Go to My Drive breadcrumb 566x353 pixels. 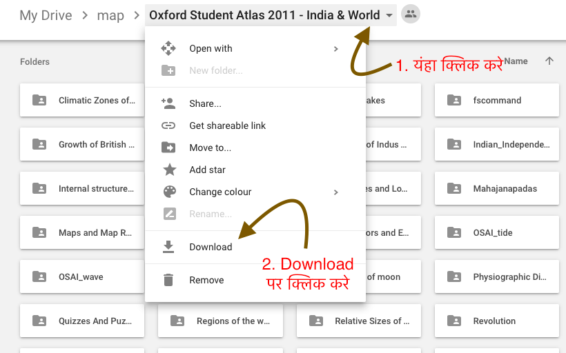[46, 15]
